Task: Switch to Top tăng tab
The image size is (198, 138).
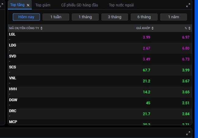Action: click(x=17, y=5)
